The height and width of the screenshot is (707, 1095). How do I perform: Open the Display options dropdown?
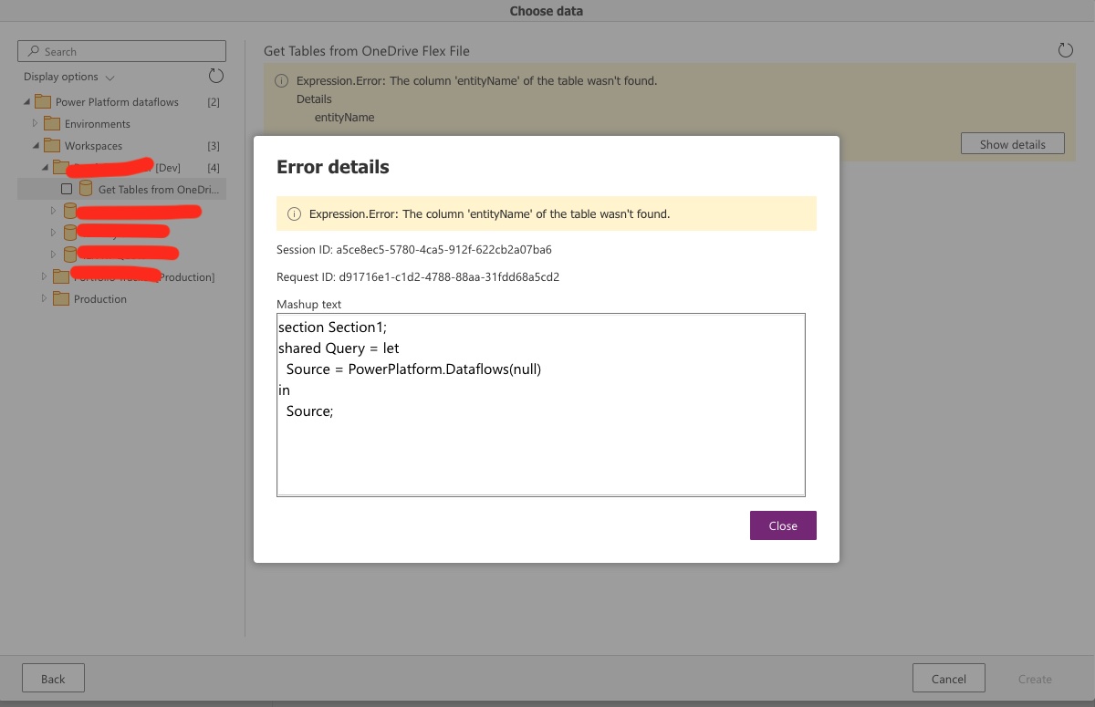[69, 77]
